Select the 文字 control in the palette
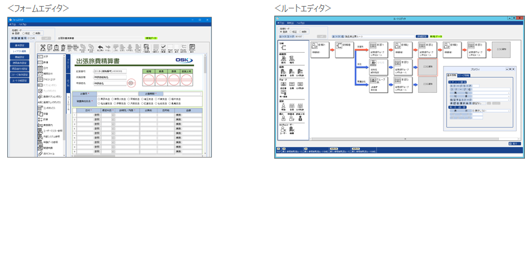 coord(45,57)
